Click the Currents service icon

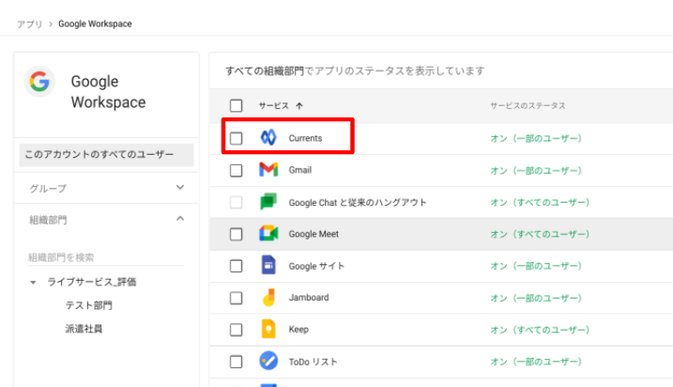(x=268, y=138)
